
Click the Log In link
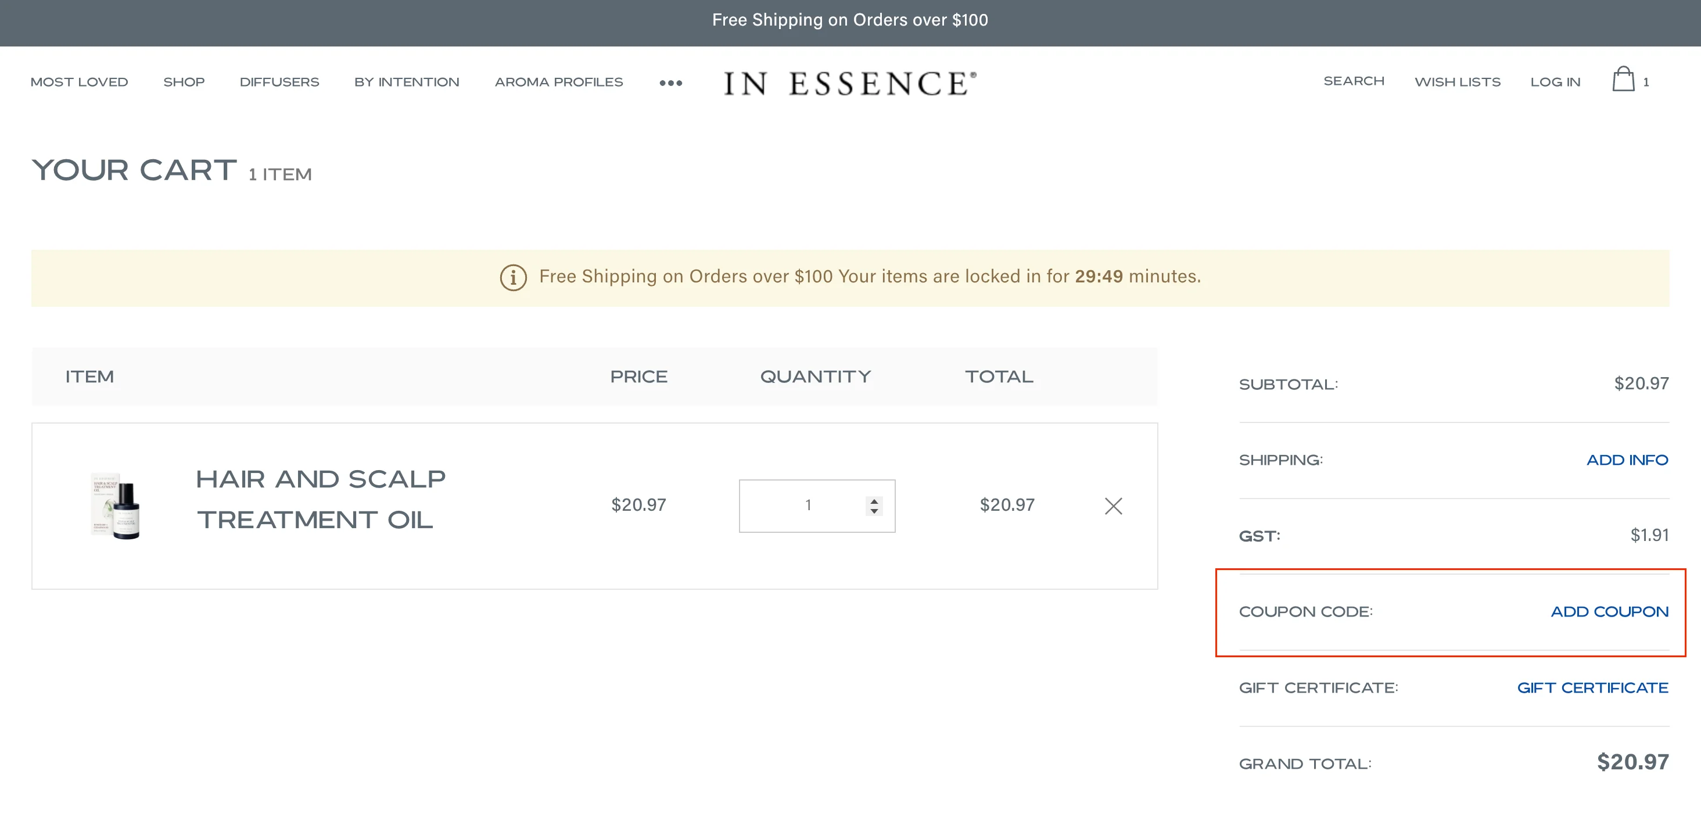(x=1555, y=82)
